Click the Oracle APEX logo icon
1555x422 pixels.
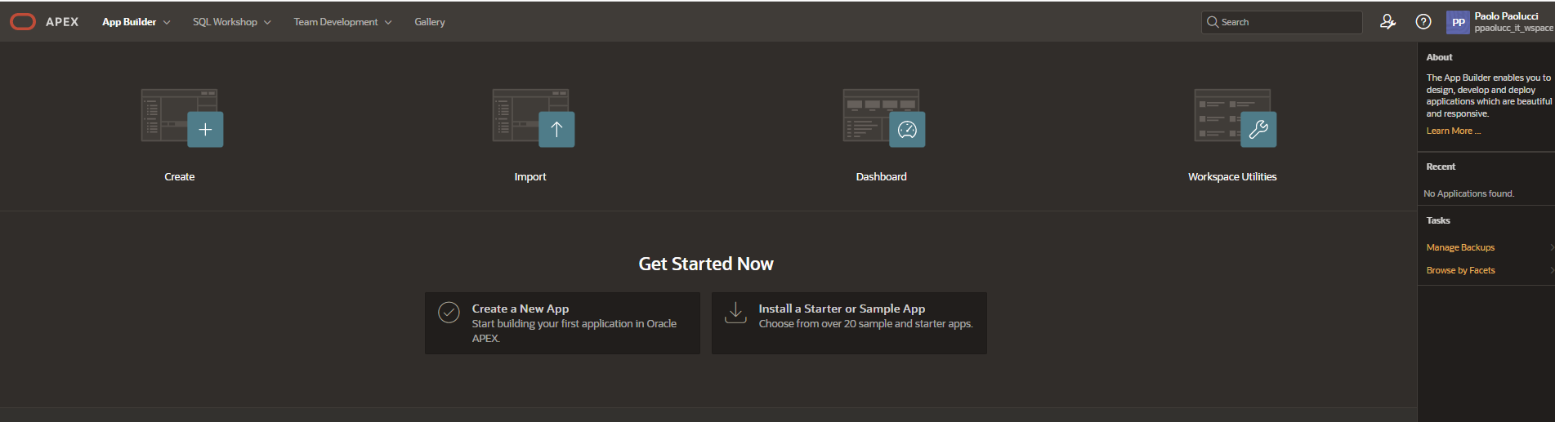coord(23,22)
